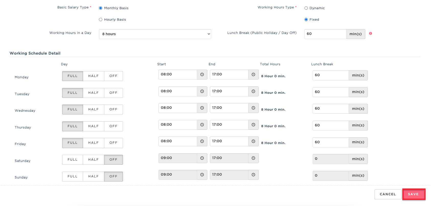The width and height of the screenshot is (431, 206).
Task: Set Wednesday to FULL day
Action: pyautogui.click(x=73, y=109)
